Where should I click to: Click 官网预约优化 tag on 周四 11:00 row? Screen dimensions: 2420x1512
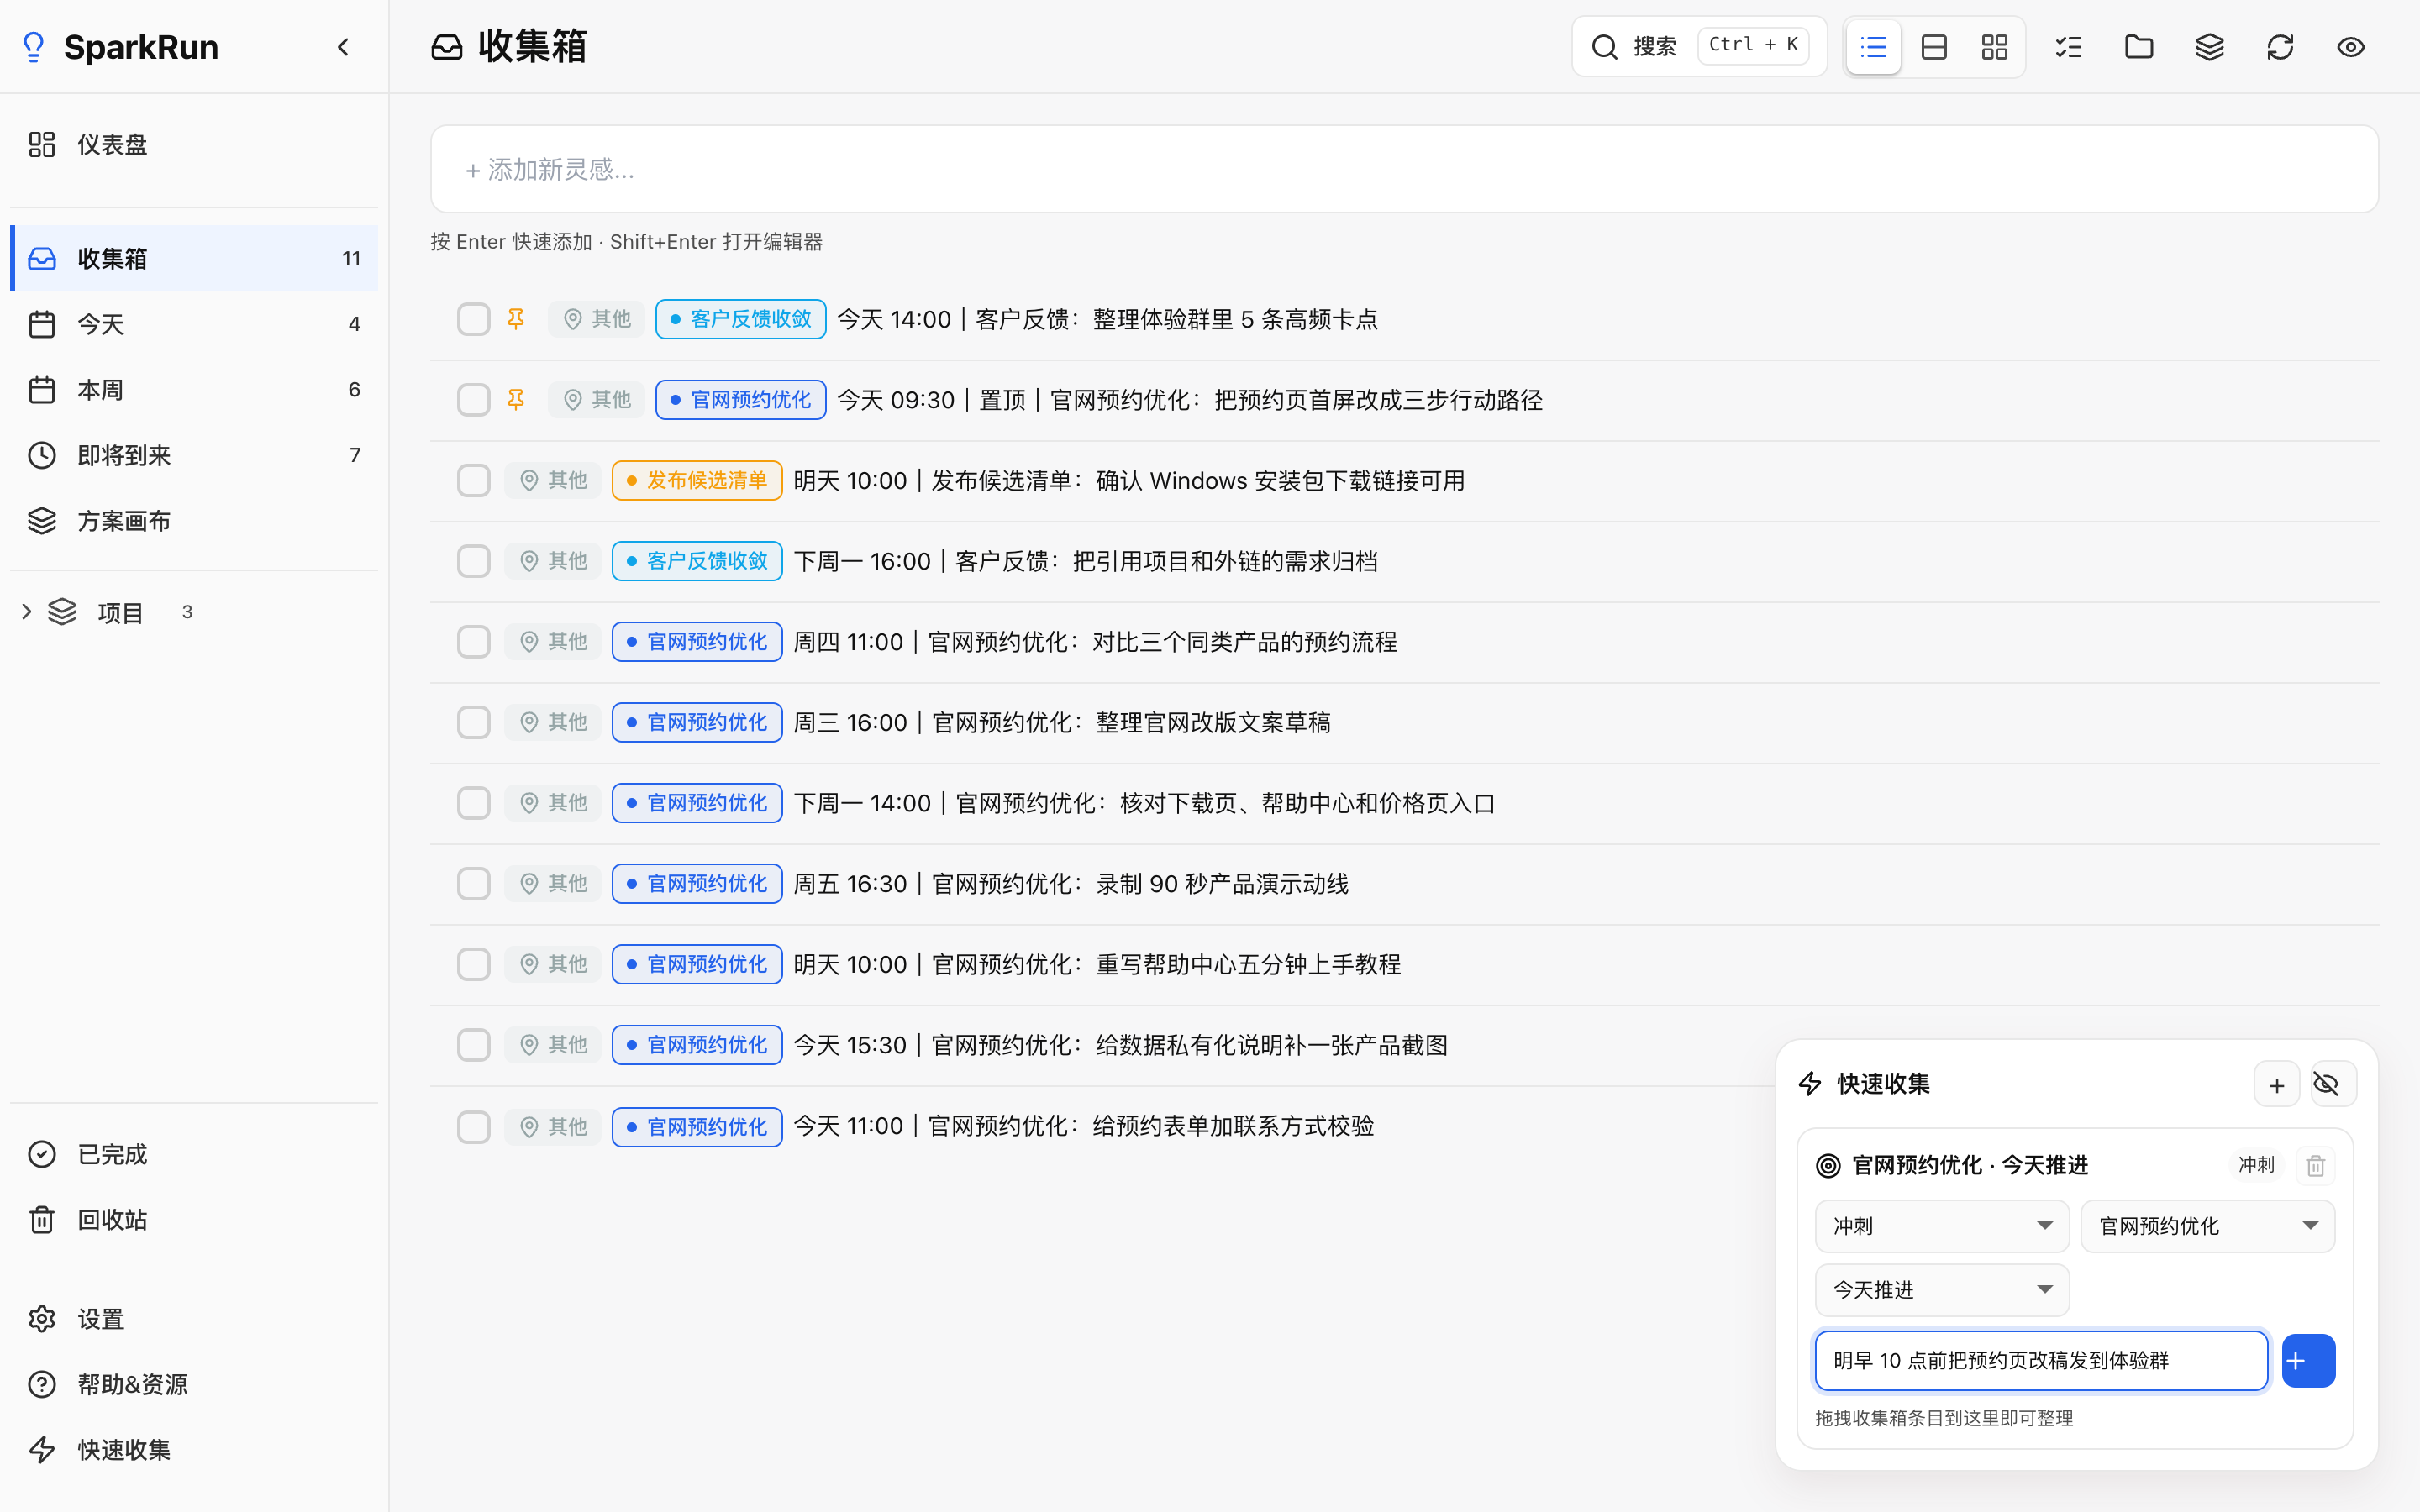[697, 642]
